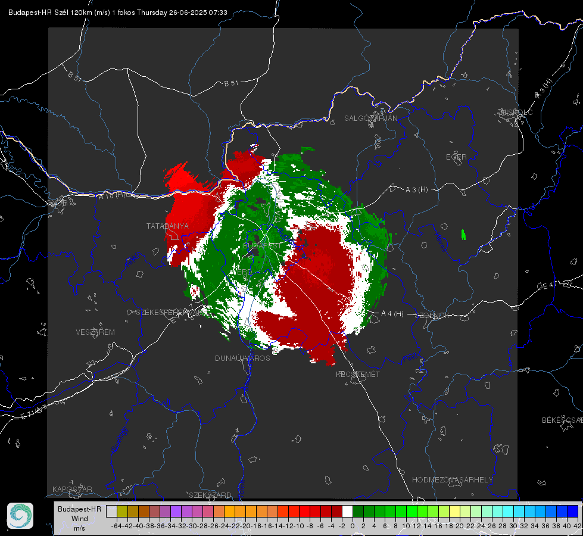Click the SALGOTARJAN city label
This screenshot has width=583, height=536.
coord(370,119)
